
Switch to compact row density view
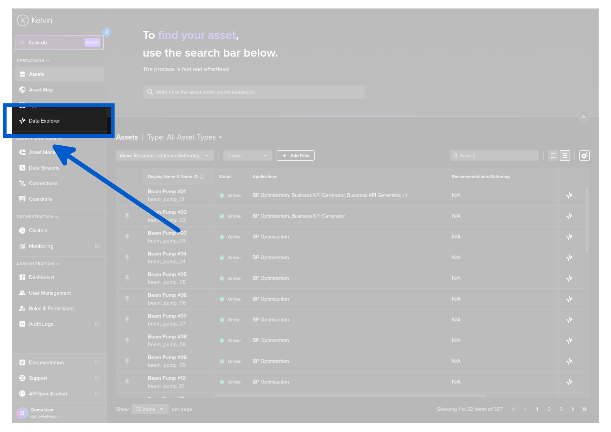(553, 156)
